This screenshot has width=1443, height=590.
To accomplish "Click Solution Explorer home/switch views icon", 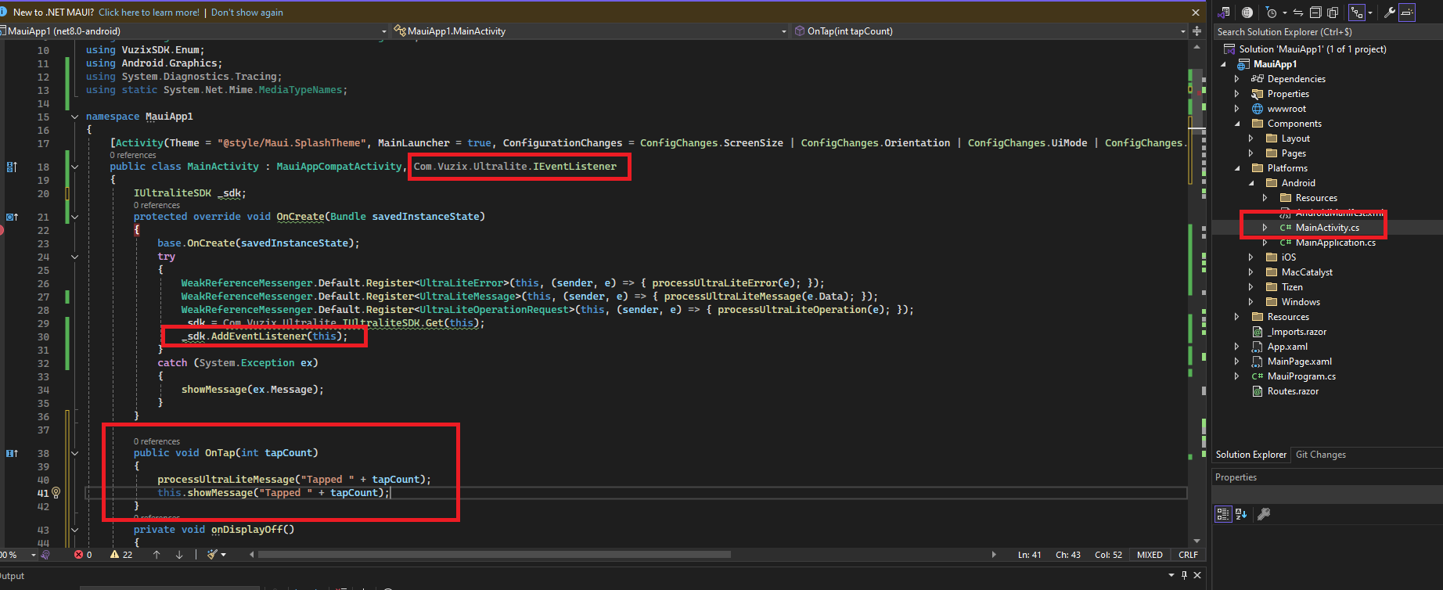I will (1225, 13).
